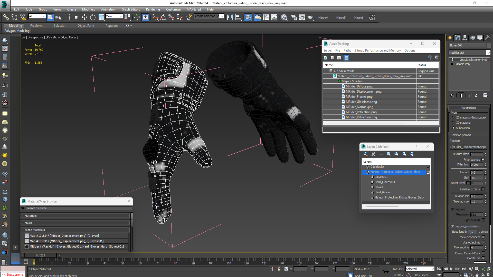Screen dimensions: 493x277
Task: Open the Modify panel tab
Action: [x=458, y=38]
